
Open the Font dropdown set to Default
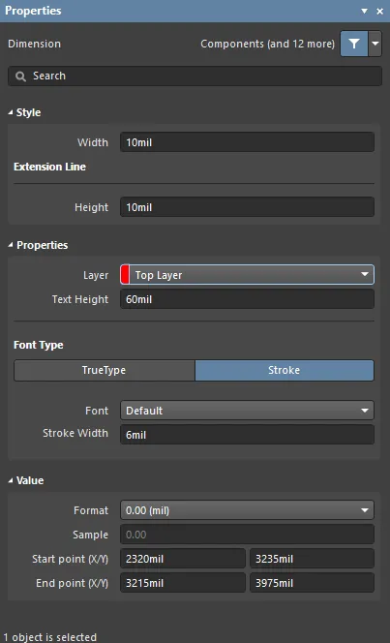[247, 411]
